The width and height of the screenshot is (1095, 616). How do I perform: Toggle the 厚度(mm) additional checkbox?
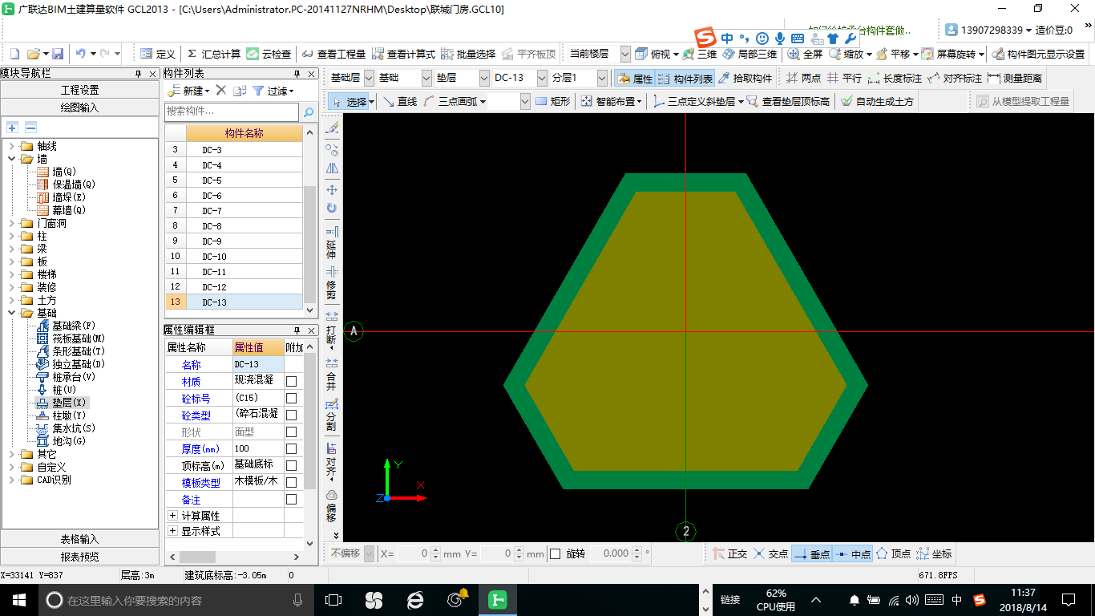point(292,449)
